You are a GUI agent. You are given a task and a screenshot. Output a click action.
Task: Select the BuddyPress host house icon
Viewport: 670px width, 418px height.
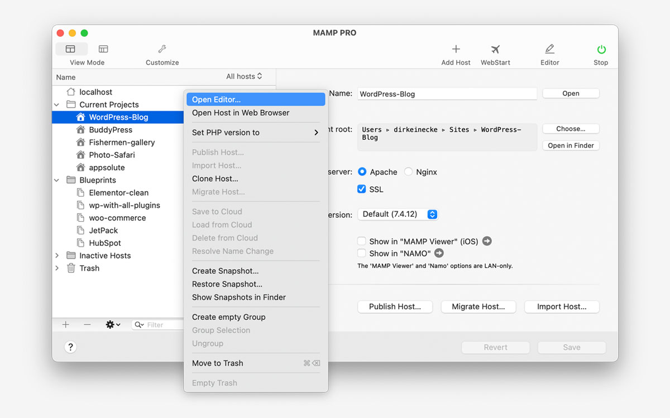pos(80,130)
